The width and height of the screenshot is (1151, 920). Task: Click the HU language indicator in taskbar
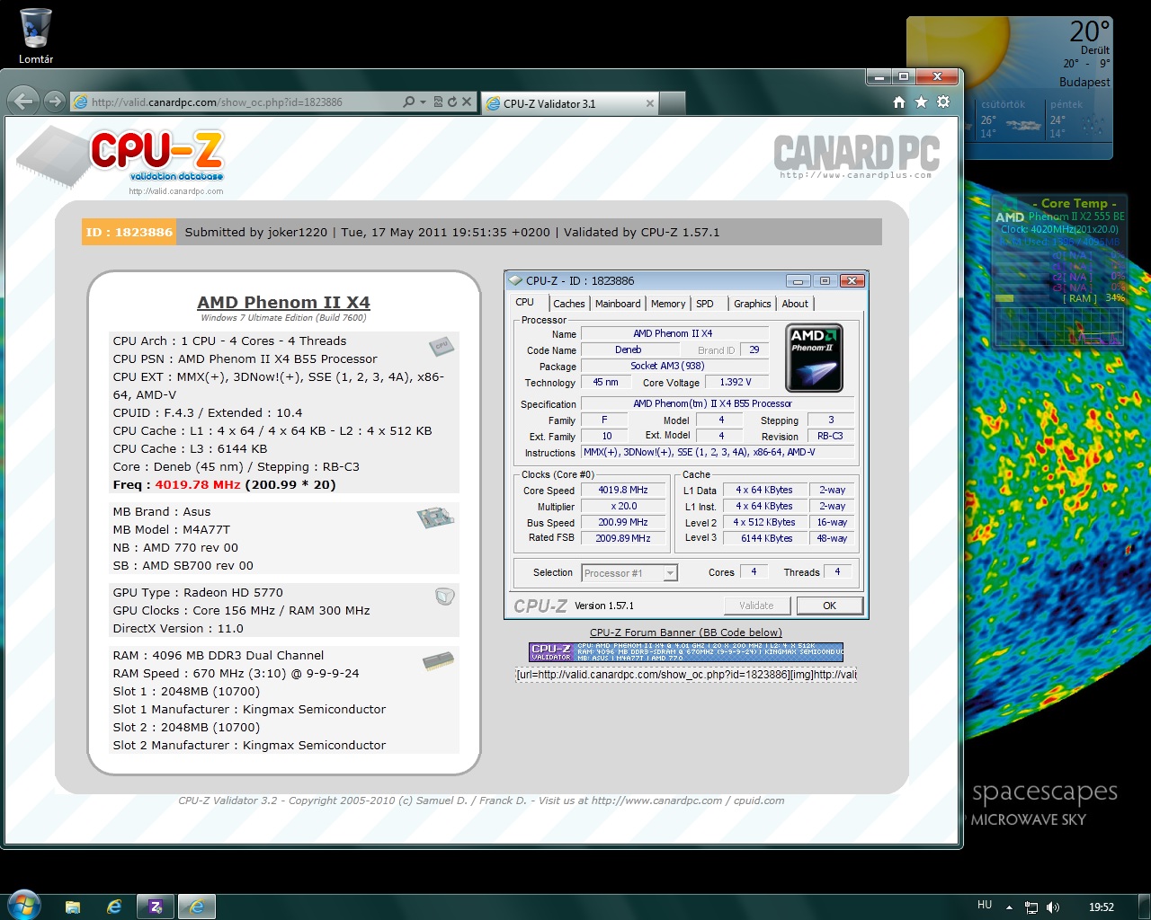coord(985,906)
